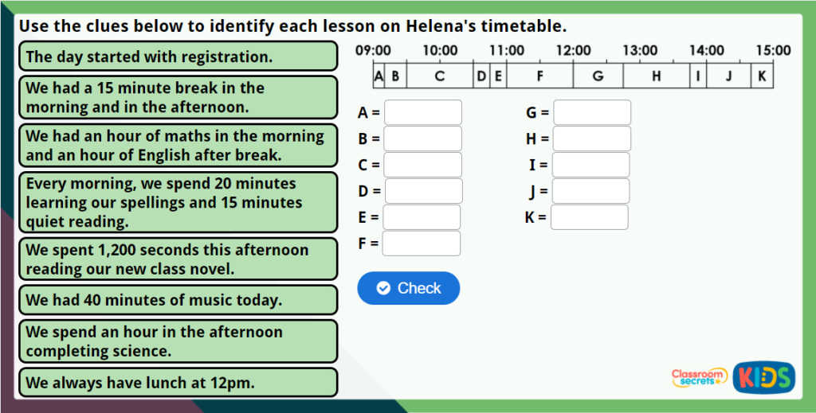Click the '40 minutes of music' clue
The image size is (816, 413).
click(178, 300)
